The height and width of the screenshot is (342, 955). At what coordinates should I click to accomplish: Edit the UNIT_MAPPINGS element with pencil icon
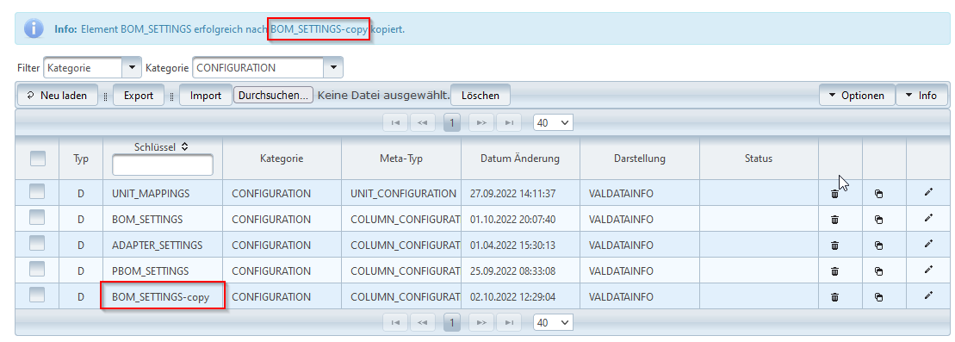pos(928,193)
